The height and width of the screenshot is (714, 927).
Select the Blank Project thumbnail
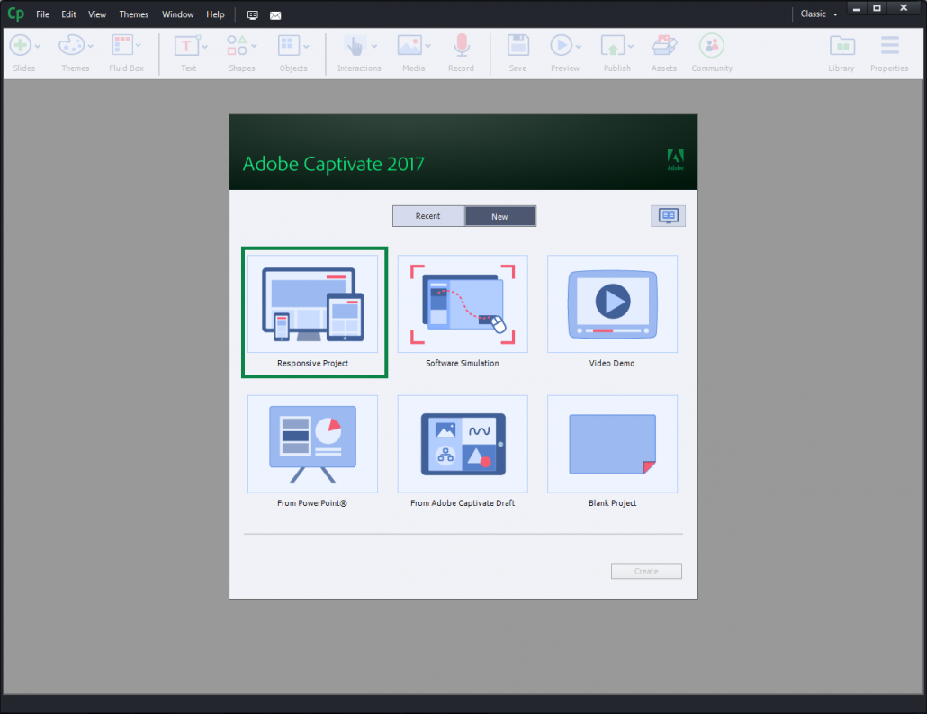coord(613,444)
